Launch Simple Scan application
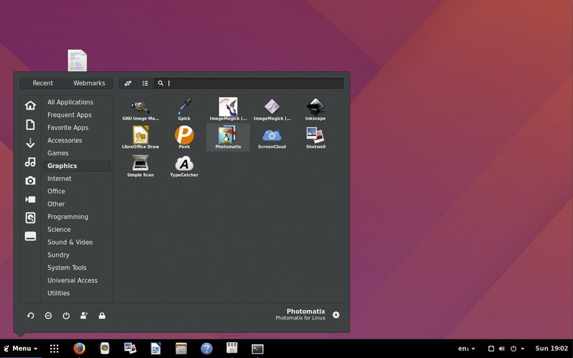 (140, 166)
